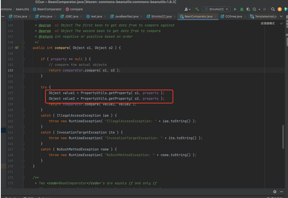Screen dimensions: 288x198
Task: Fold the InvocationTargetException catch at line 164
Action: [x=24, y=132]
